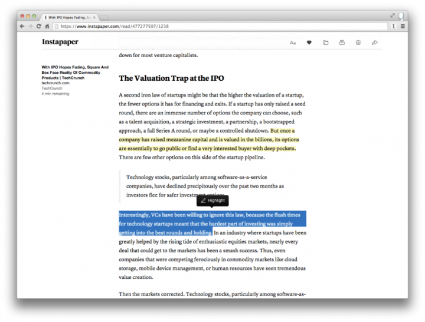This screenshot has width=425, height=322.
Task: Reload the page
Action: (39, 27)
